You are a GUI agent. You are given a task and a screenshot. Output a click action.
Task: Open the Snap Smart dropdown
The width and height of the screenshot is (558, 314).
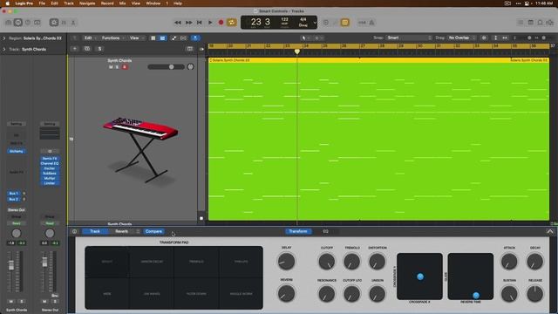tap(409, 38)
